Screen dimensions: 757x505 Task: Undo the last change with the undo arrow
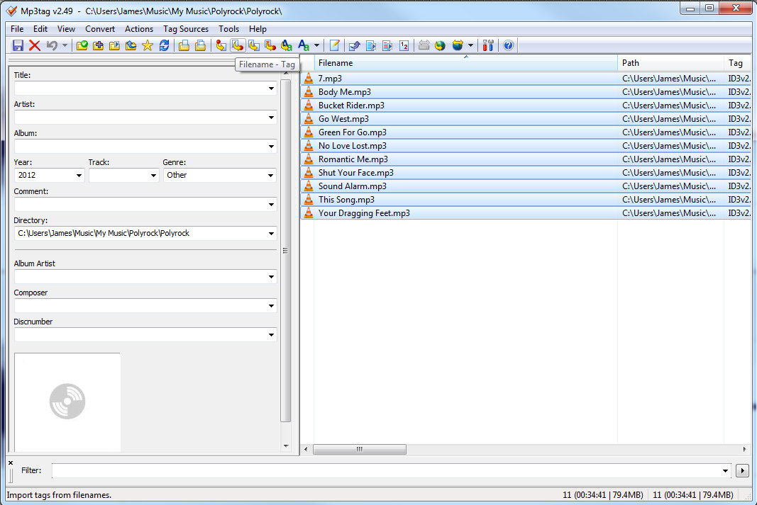pos(52,45)
